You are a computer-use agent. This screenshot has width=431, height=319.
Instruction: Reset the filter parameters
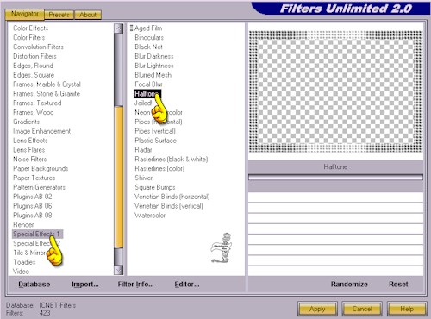point(398,284)
